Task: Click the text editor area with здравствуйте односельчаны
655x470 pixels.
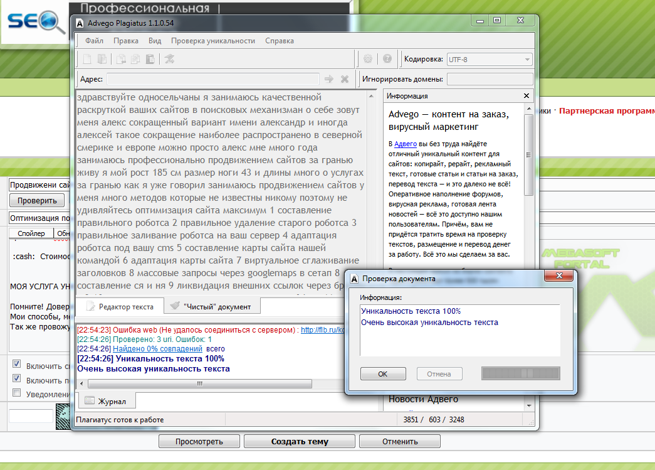Action: tap(221, 191)
